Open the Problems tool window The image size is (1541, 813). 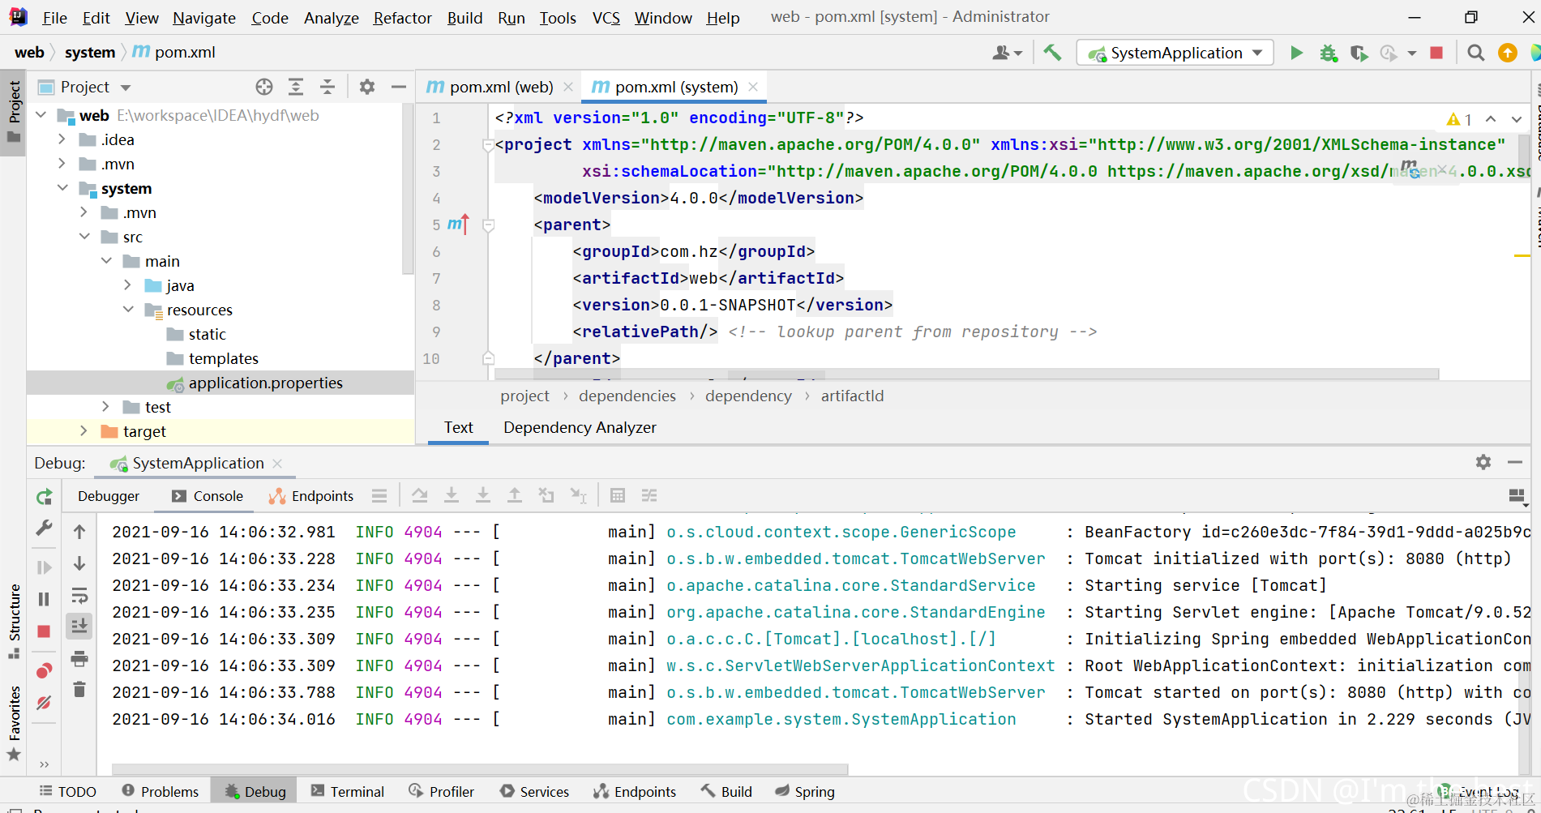pyautogui.click(x=161, y=791)
